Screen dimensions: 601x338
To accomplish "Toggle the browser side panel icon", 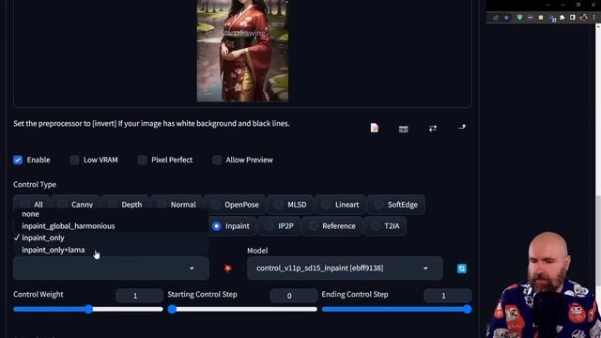I will tap(573, 18).
